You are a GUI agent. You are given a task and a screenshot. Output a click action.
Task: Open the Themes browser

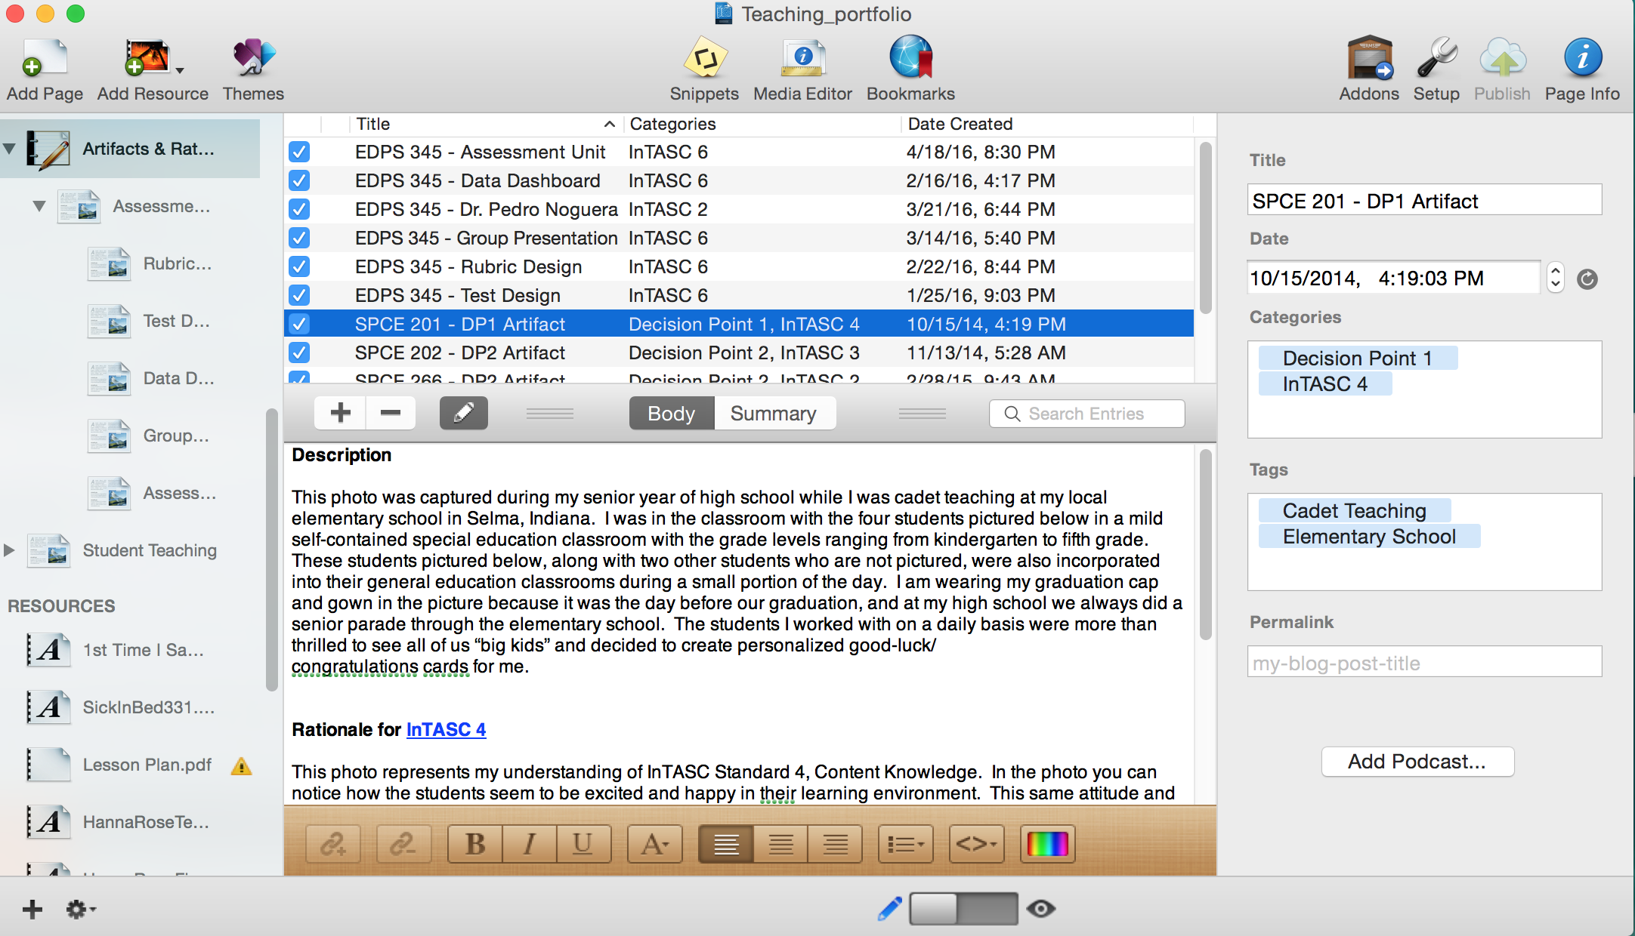tap(253, 59)
